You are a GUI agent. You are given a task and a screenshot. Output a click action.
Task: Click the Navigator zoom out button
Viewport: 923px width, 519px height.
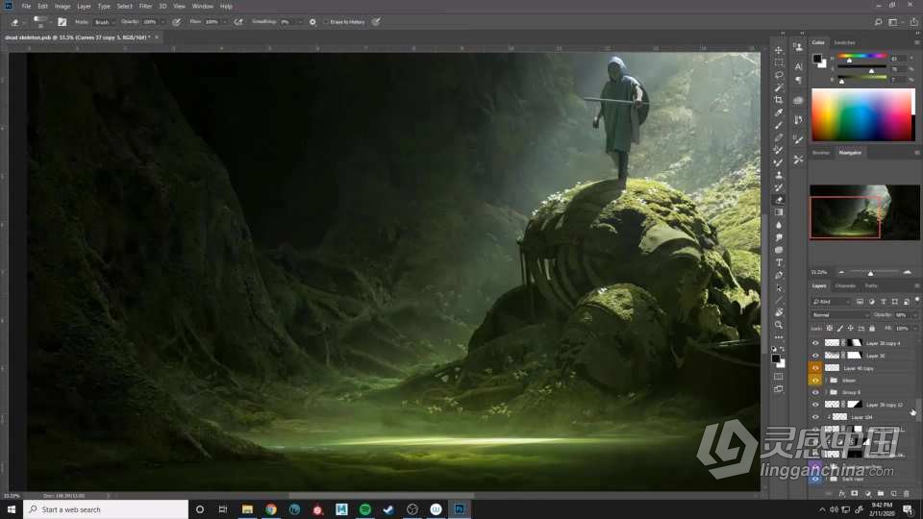click(841, 272)
